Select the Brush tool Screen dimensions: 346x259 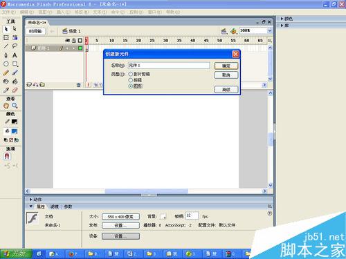(15, 73)
